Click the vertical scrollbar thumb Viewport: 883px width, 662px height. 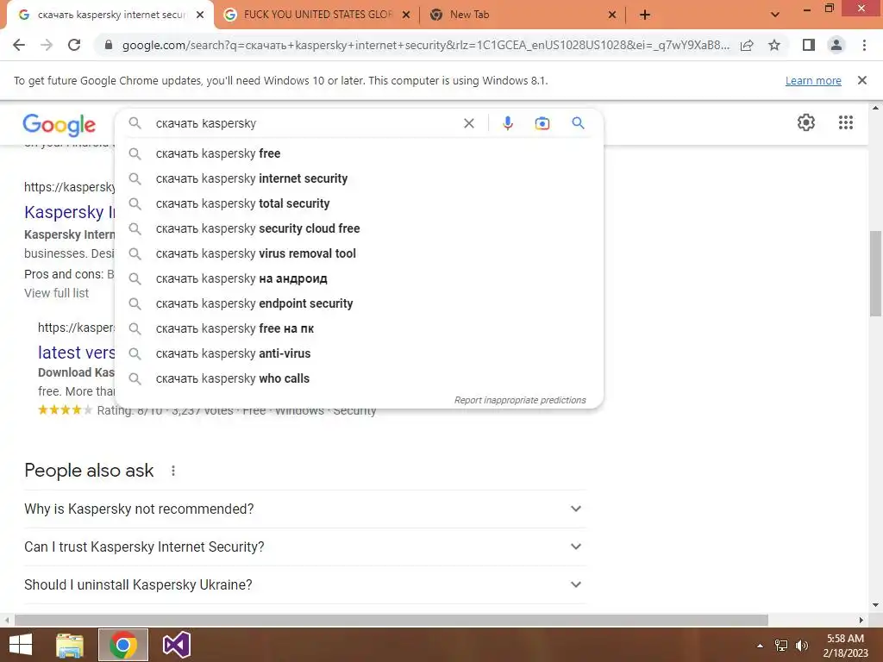tap(875, 273)
